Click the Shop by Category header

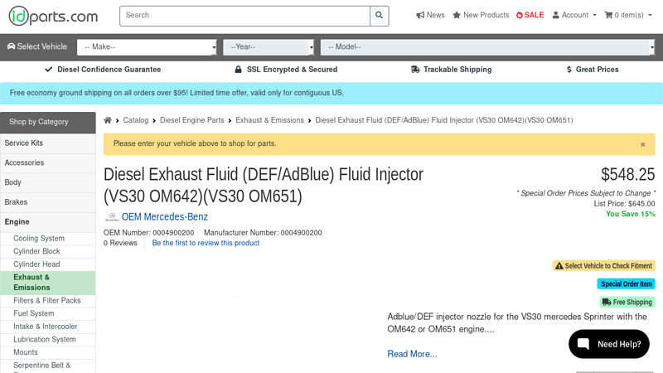48,122
